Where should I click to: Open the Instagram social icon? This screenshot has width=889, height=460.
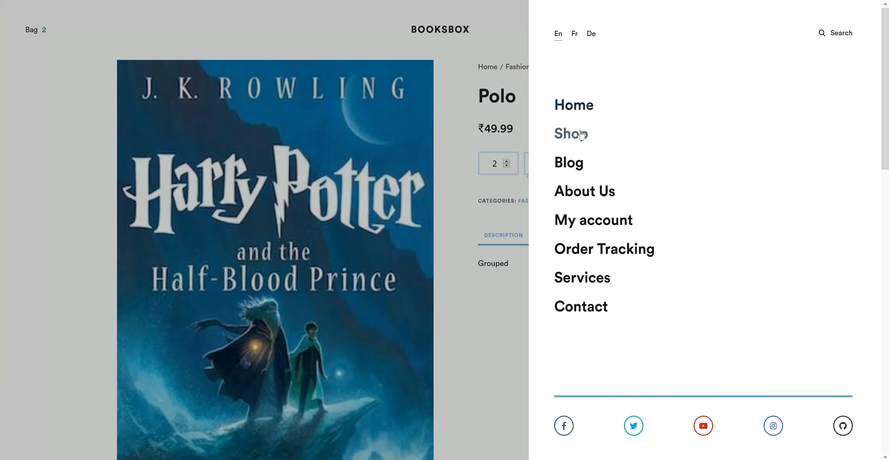[x=773, y=426]
